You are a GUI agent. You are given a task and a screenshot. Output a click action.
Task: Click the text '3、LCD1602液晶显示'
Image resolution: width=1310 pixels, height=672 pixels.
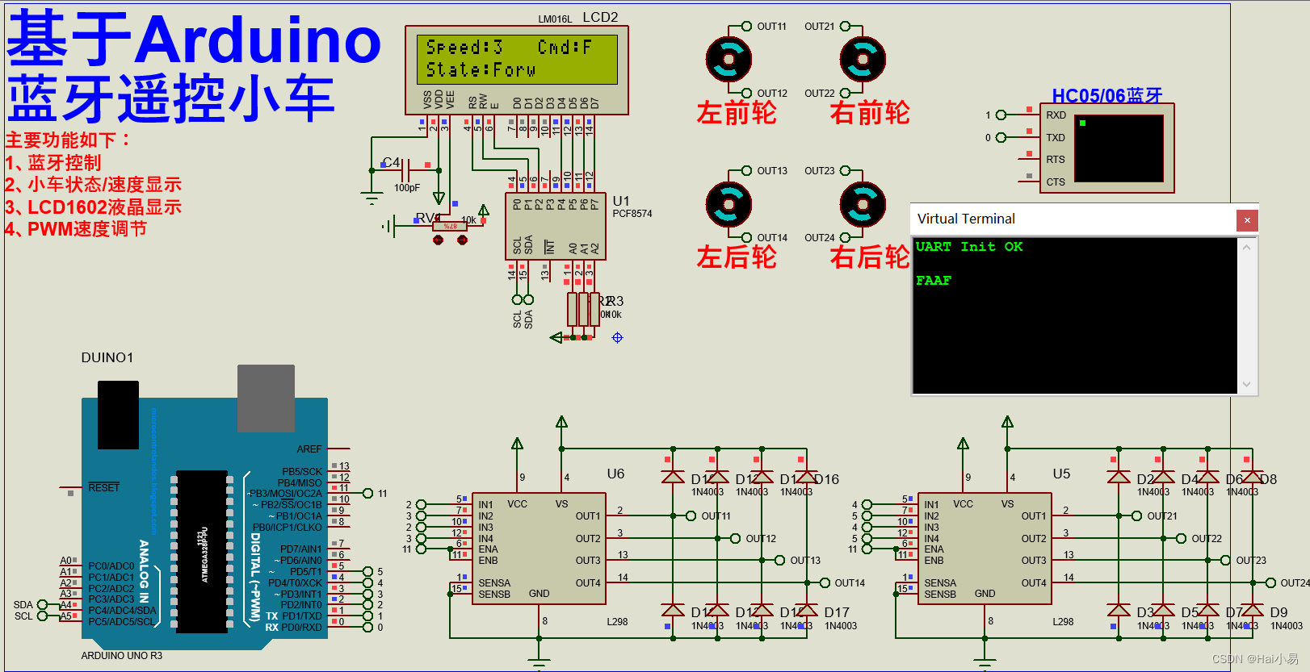click(93, 207)
